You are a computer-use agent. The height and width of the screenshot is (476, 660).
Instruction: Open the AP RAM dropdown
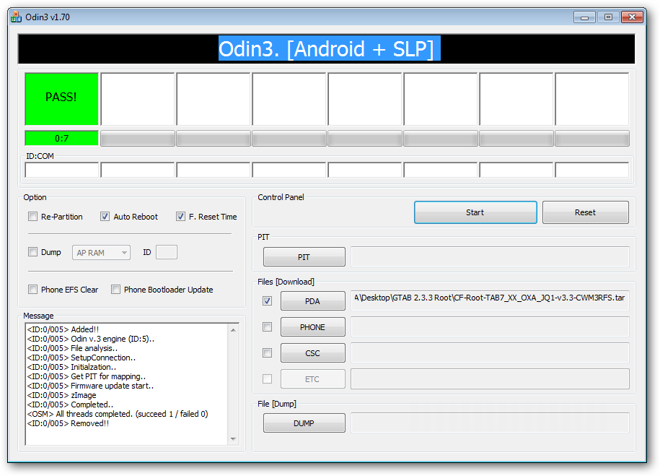(x=101, y=253)
